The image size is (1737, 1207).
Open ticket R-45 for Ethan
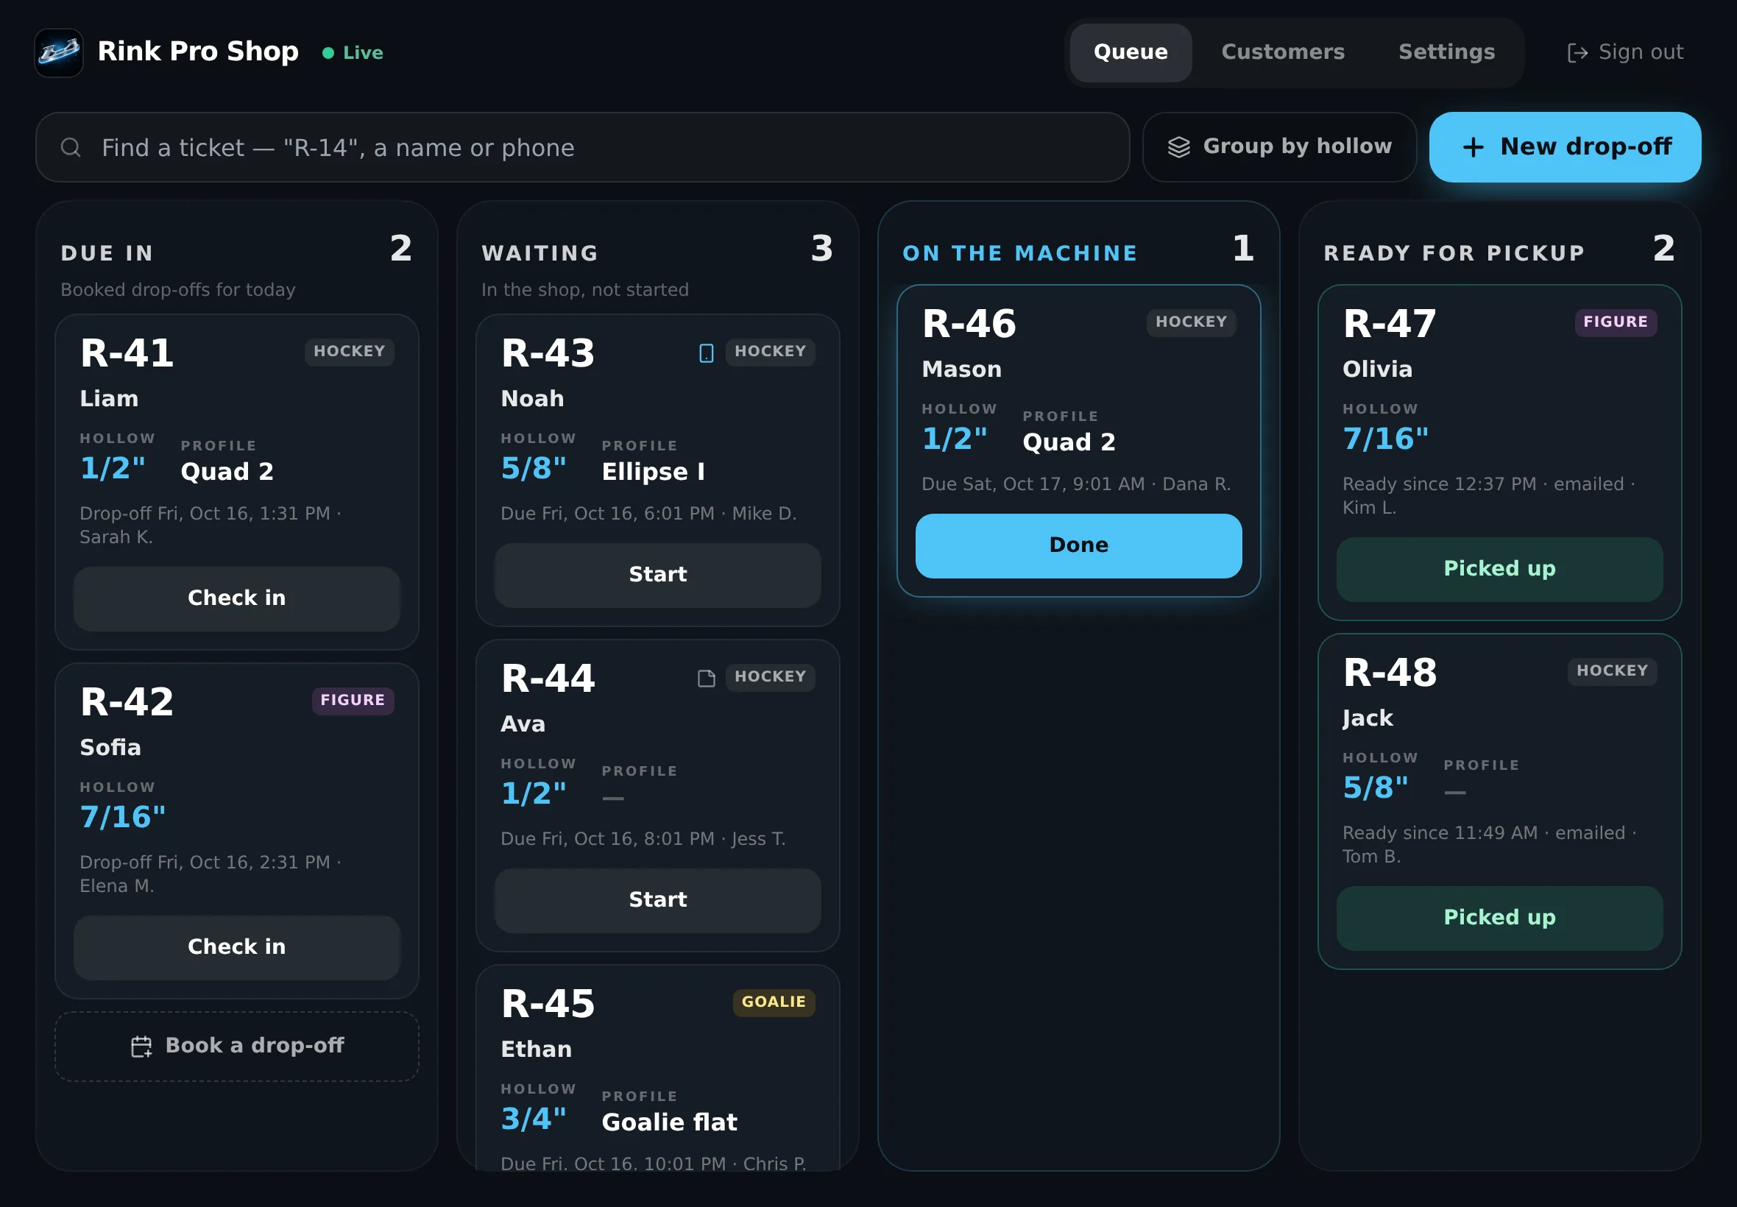(x=658, y=1068)
